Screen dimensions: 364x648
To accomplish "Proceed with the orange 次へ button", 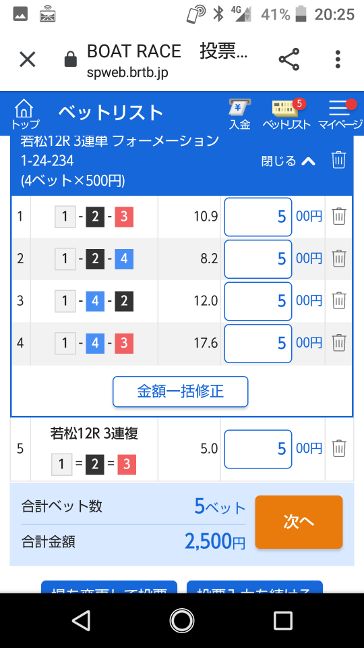I will tap(299, 522).
